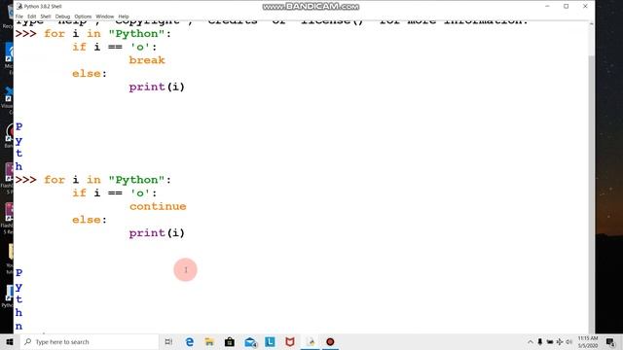623x350 pixels.
Task: Click the airplane mode network tray icon
Action: coord(560,341)
